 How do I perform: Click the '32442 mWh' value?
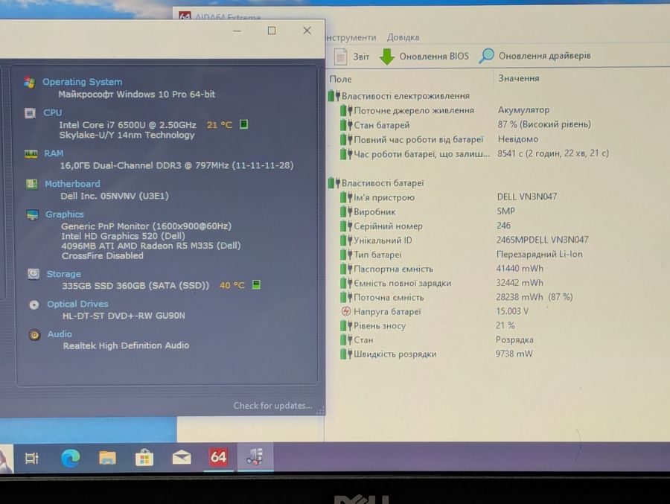[520, 283]
